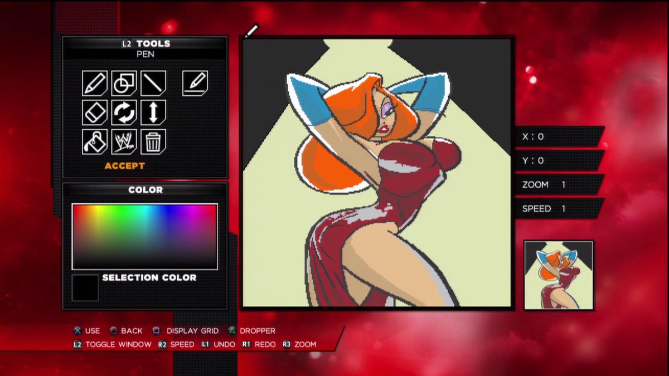The height and width of the screenshot is (376, 669).
Task: Click the SELECTION COLOR label
Action: coord(149,277)
